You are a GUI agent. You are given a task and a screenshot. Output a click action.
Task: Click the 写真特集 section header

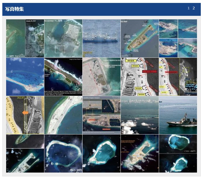coord(15,9)
